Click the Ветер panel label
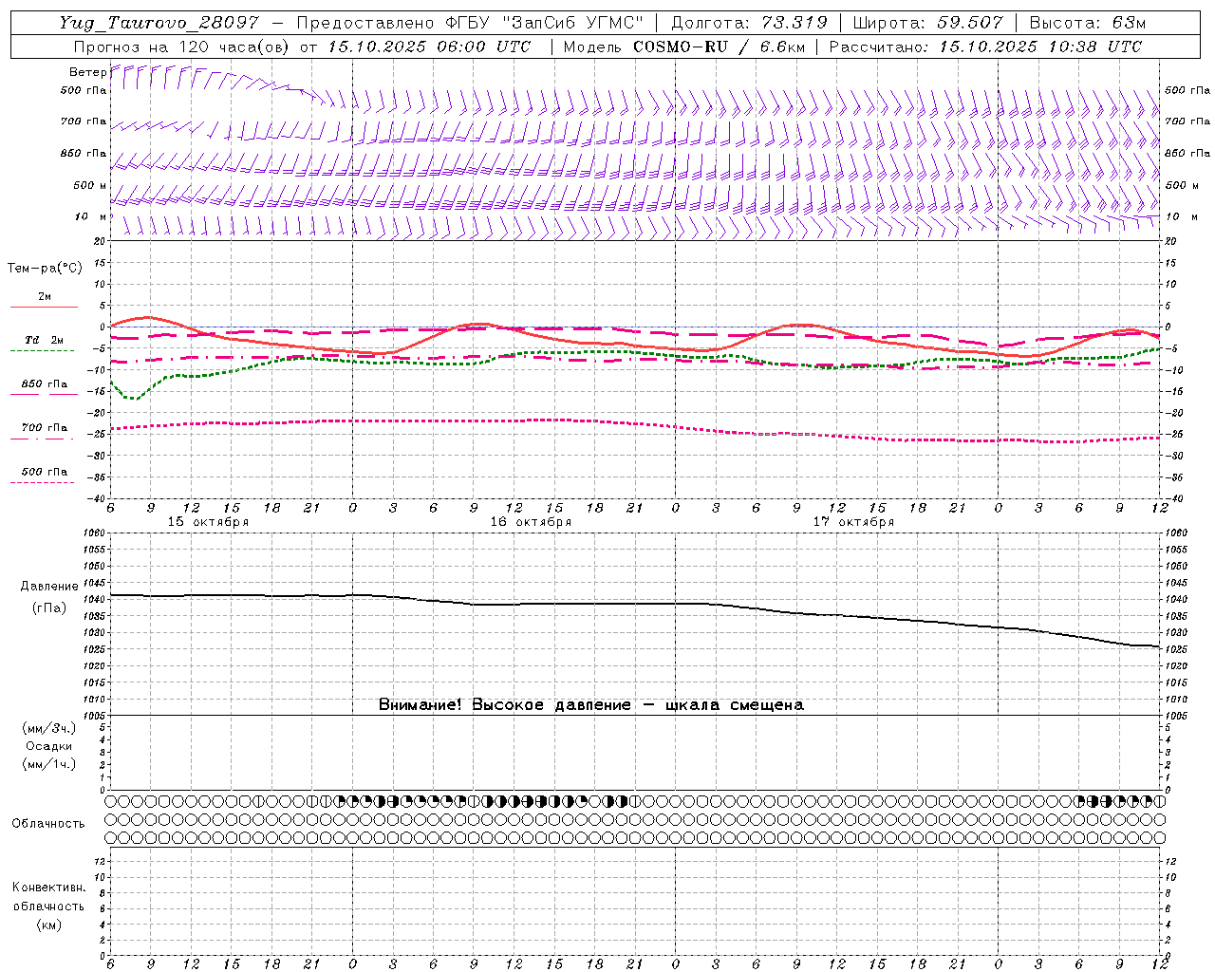 86,72
